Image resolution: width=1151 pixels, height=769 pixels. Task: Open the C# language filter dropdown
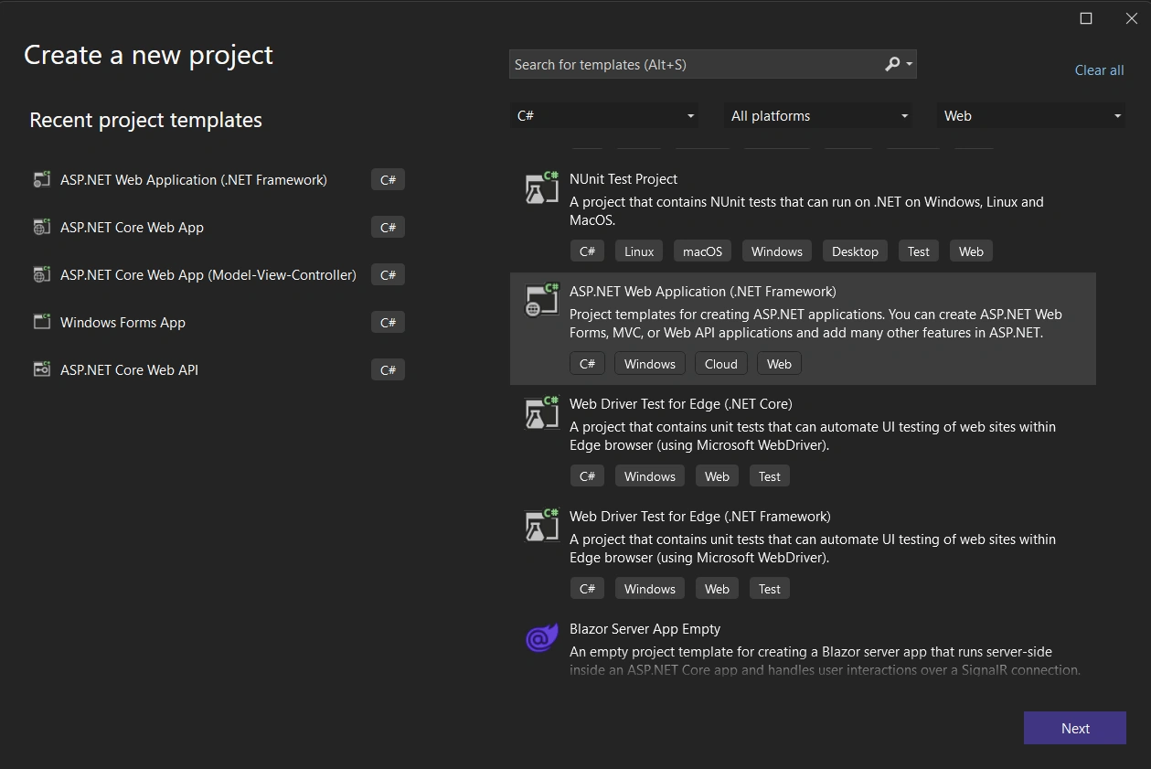pos(604,116)
